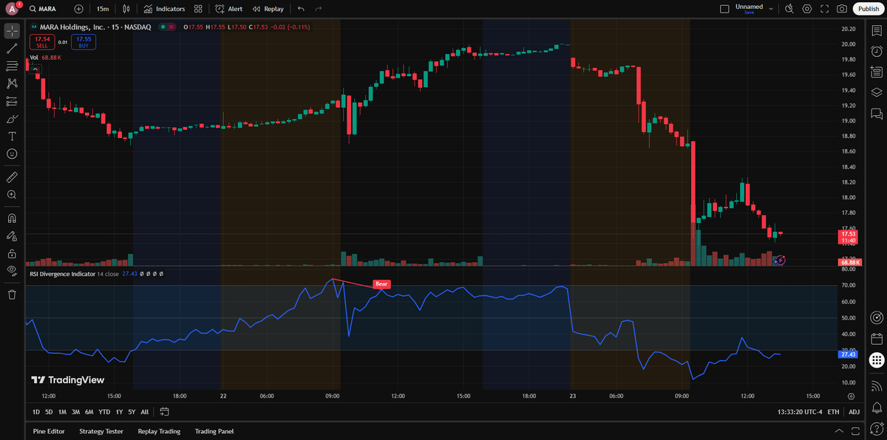Hide all drawings with eye icon
This screenshot has height=440, width=887.
[x=12, y=271]
